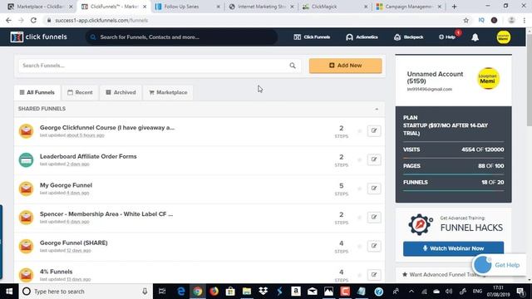The height and width of the screenshot is (299, 532).
Task: Switch to Marketplace - ClickBank browser tab
Action: [x=39, y=7]
